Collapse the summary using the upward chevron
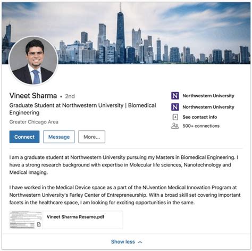Screen dimensions: 252x251 (x=140, y=242)
